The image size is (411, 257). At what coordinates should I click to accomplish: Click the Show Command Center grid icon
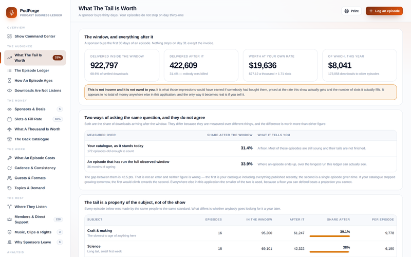(x=9, y=36)
